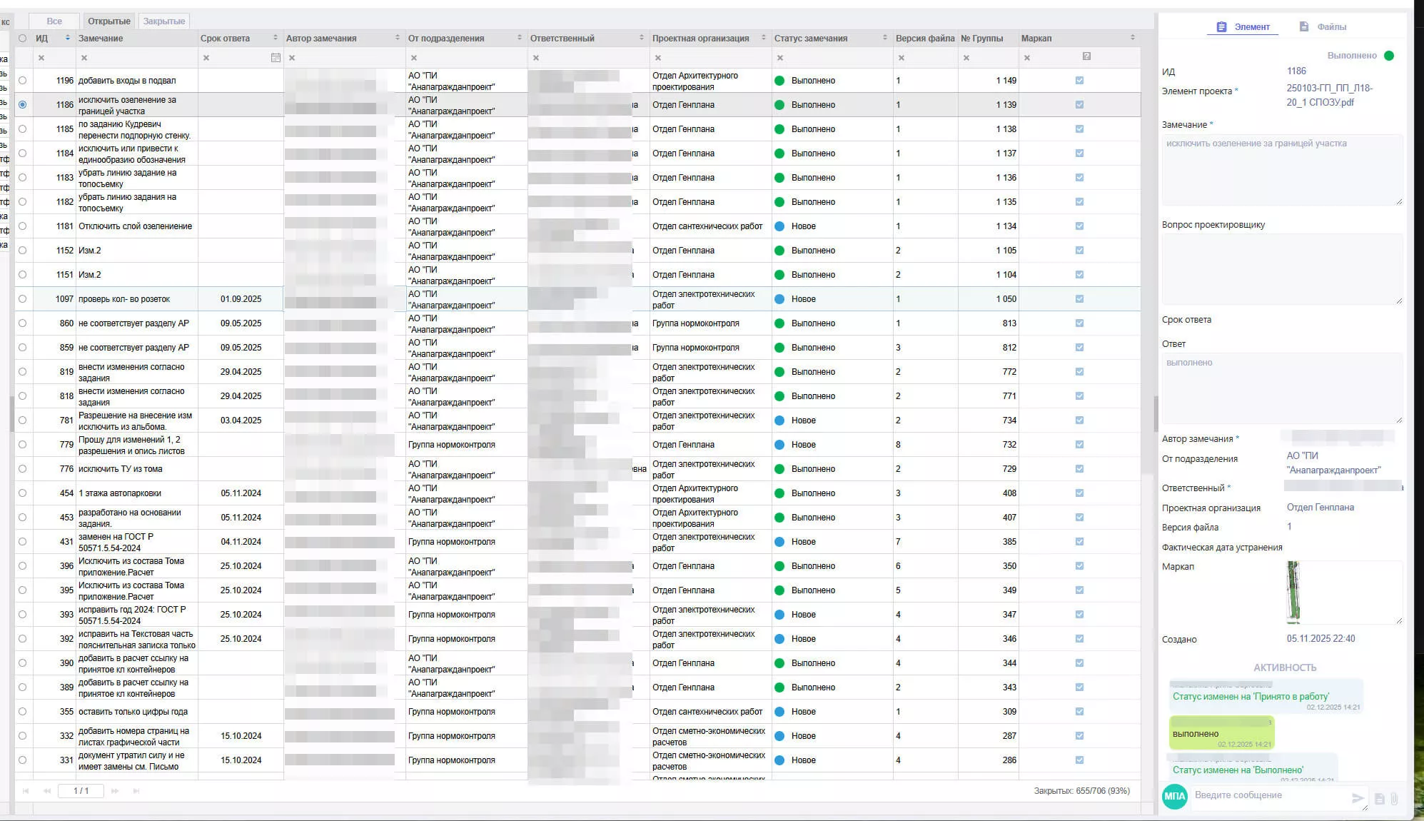Click the Маркап checkbox filter icon in the filter row

click(x=1086, y=56)
